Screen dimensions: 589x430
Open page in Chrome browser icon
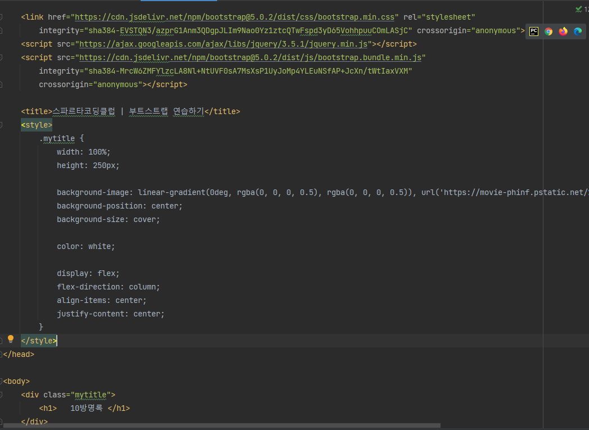tap(548, 31)
